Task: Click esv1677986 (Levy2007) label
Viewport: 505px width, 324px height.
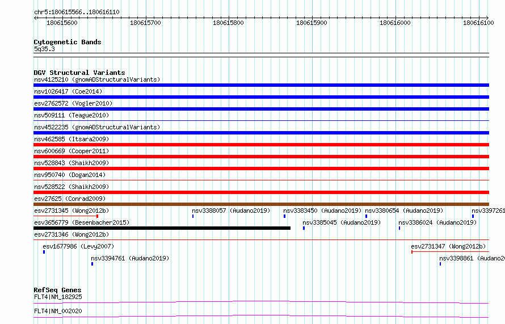Action: coord(78,246)
